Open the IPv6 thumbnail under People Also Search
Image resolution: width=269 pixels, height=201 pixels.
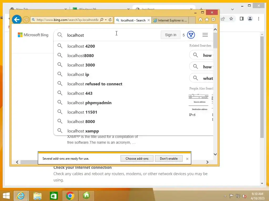click(x=199, y=102)
